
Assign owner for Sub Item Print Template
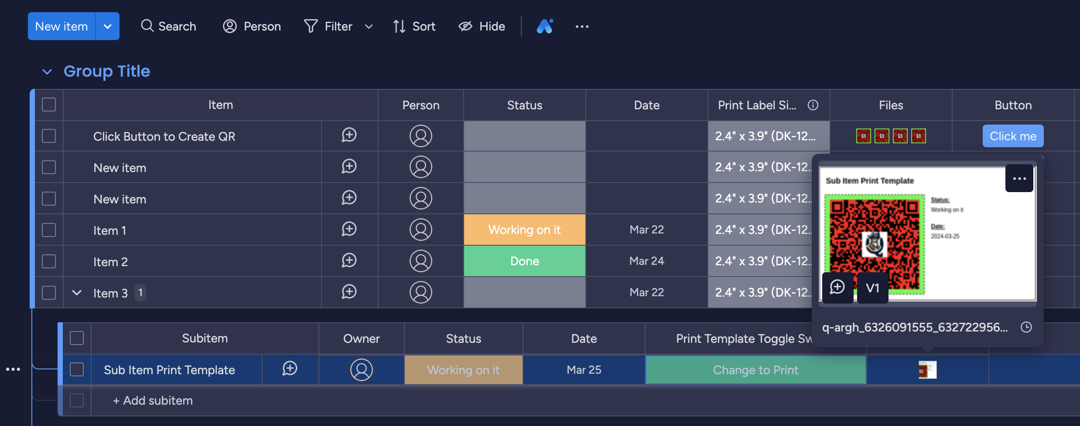(x=362, y=370)
